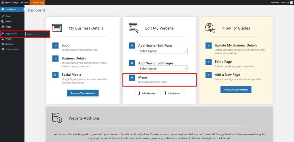
Task: Open the Logo link text
Action: [x=65, y=45]
